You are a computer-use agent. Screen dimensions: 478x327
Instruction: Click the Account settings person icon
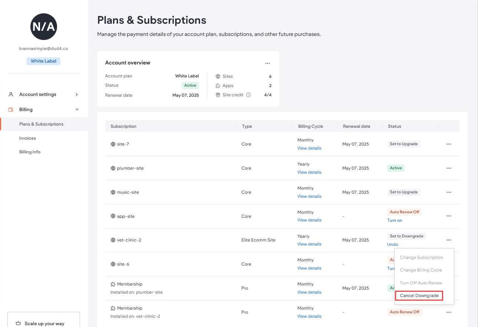point(10,94)
